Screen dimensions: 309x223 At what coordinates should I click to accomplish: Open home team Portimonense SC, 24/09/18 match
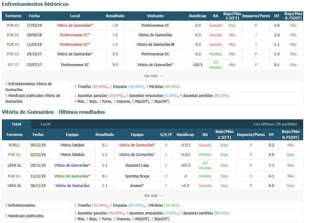(75, 35)
